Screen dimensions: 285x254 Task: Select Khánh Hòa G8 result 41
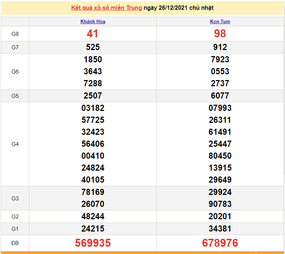coord(93,34)
